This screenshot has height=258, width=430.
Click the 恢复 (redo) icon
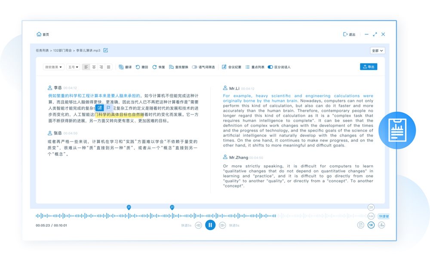(158, 67)
